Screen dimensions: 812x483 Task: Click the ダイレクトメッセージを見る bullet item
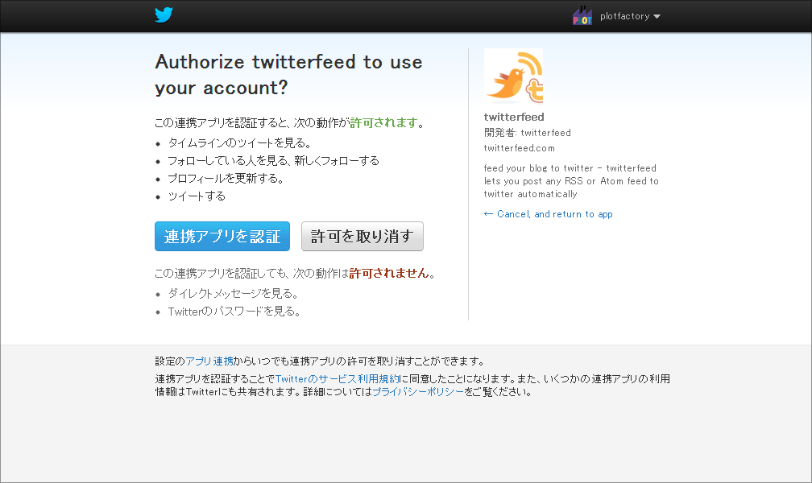[233, 294]
